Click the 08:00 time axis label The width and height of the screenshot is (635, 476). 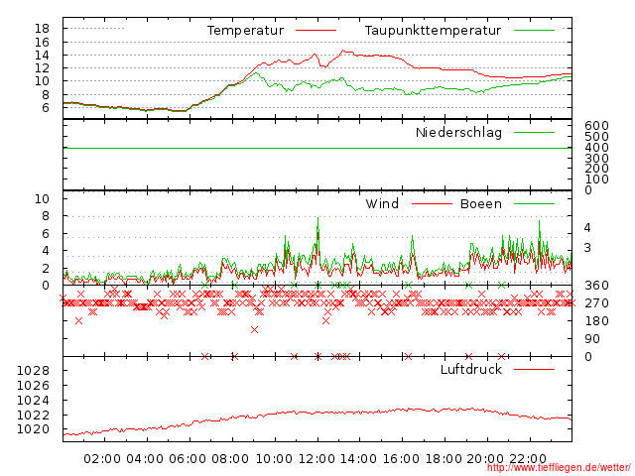tap(230, 459)
